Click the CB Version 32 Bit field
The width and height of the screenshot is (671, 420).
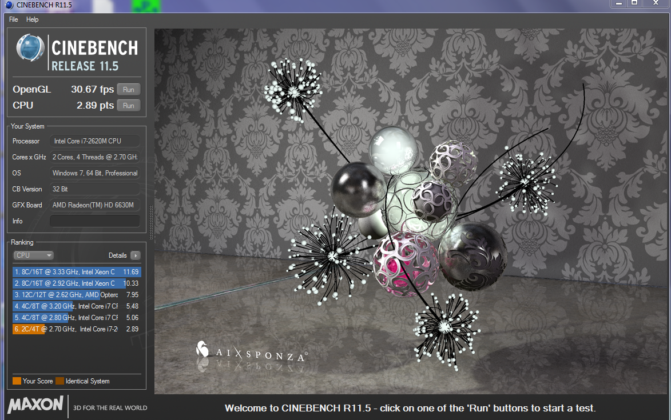94,189
